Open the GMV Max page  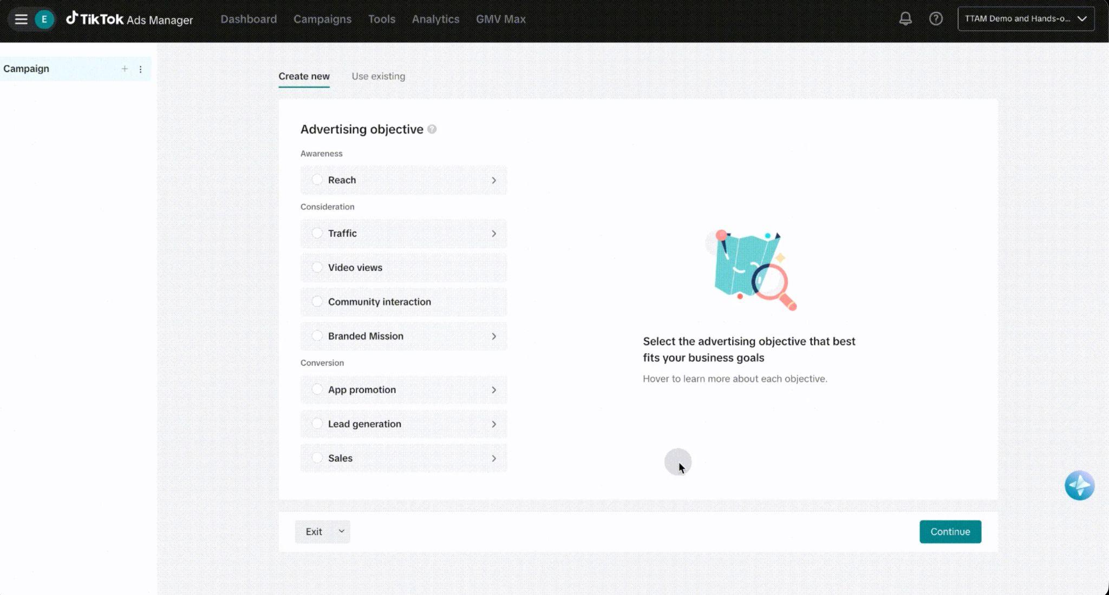tap(500, 19)
